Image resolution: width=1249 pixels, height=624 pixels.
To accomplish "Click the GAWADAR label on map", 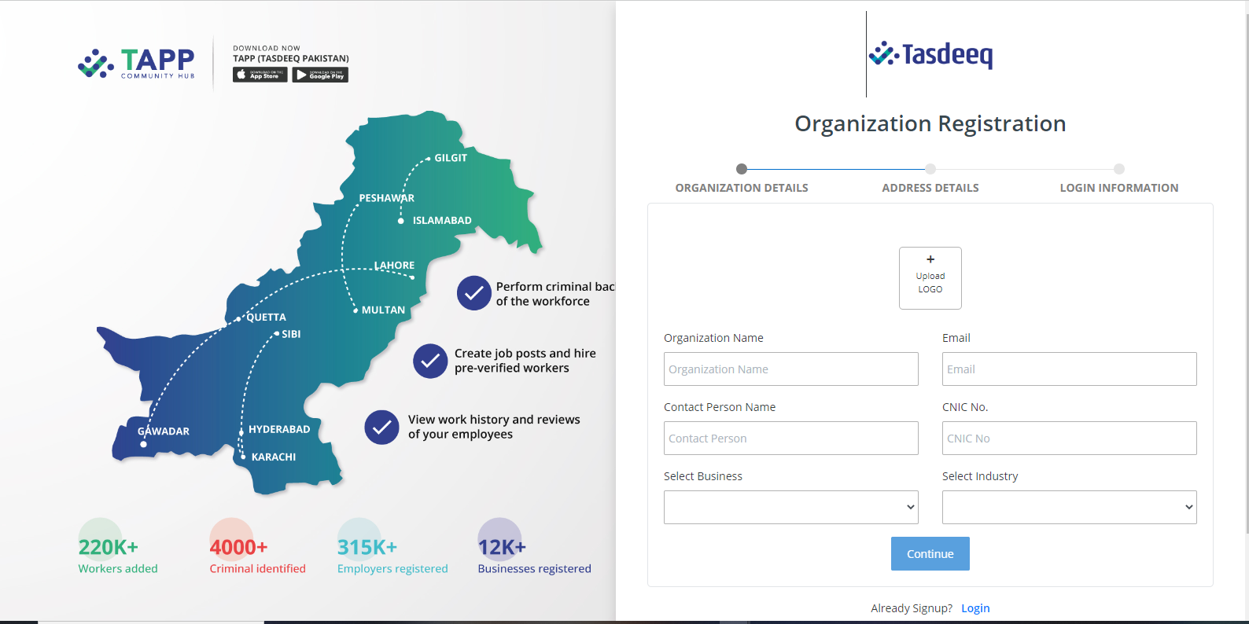I will tap(164, 431).
